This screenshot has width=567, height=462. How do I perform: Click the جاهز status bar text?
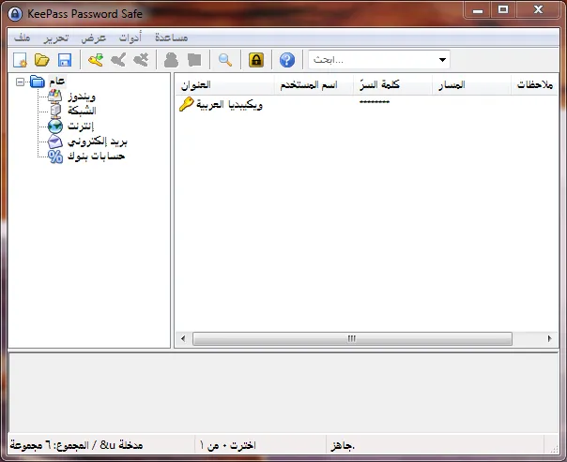[x=343, y=446]
